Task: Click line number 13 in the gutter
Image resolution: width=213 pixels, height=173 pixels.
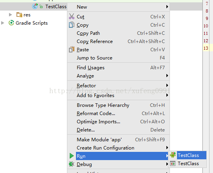Action: pyautogui.click(x=206, y=48)
